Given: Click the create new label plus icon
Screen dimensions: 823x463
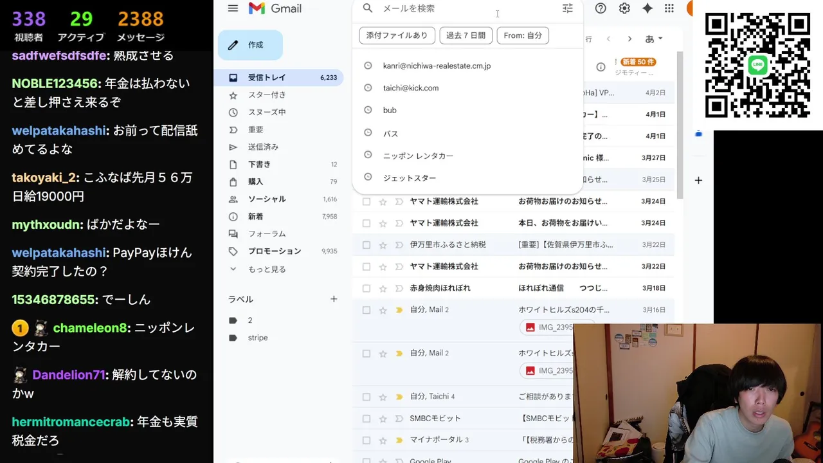Looking at the screenshot, I should (x=334, y=299).
